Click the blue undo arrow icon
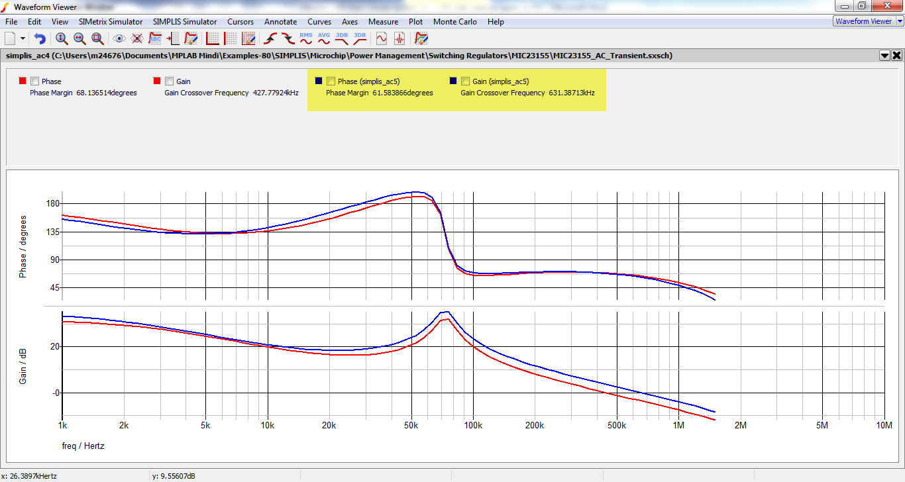 (40, 38)
